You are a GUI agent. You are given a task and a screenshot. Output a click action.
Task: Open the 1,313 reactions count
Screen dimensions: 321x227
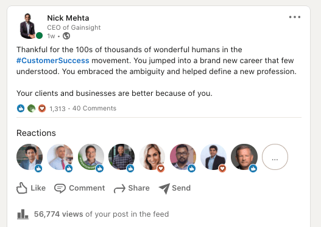pos(57,109)
